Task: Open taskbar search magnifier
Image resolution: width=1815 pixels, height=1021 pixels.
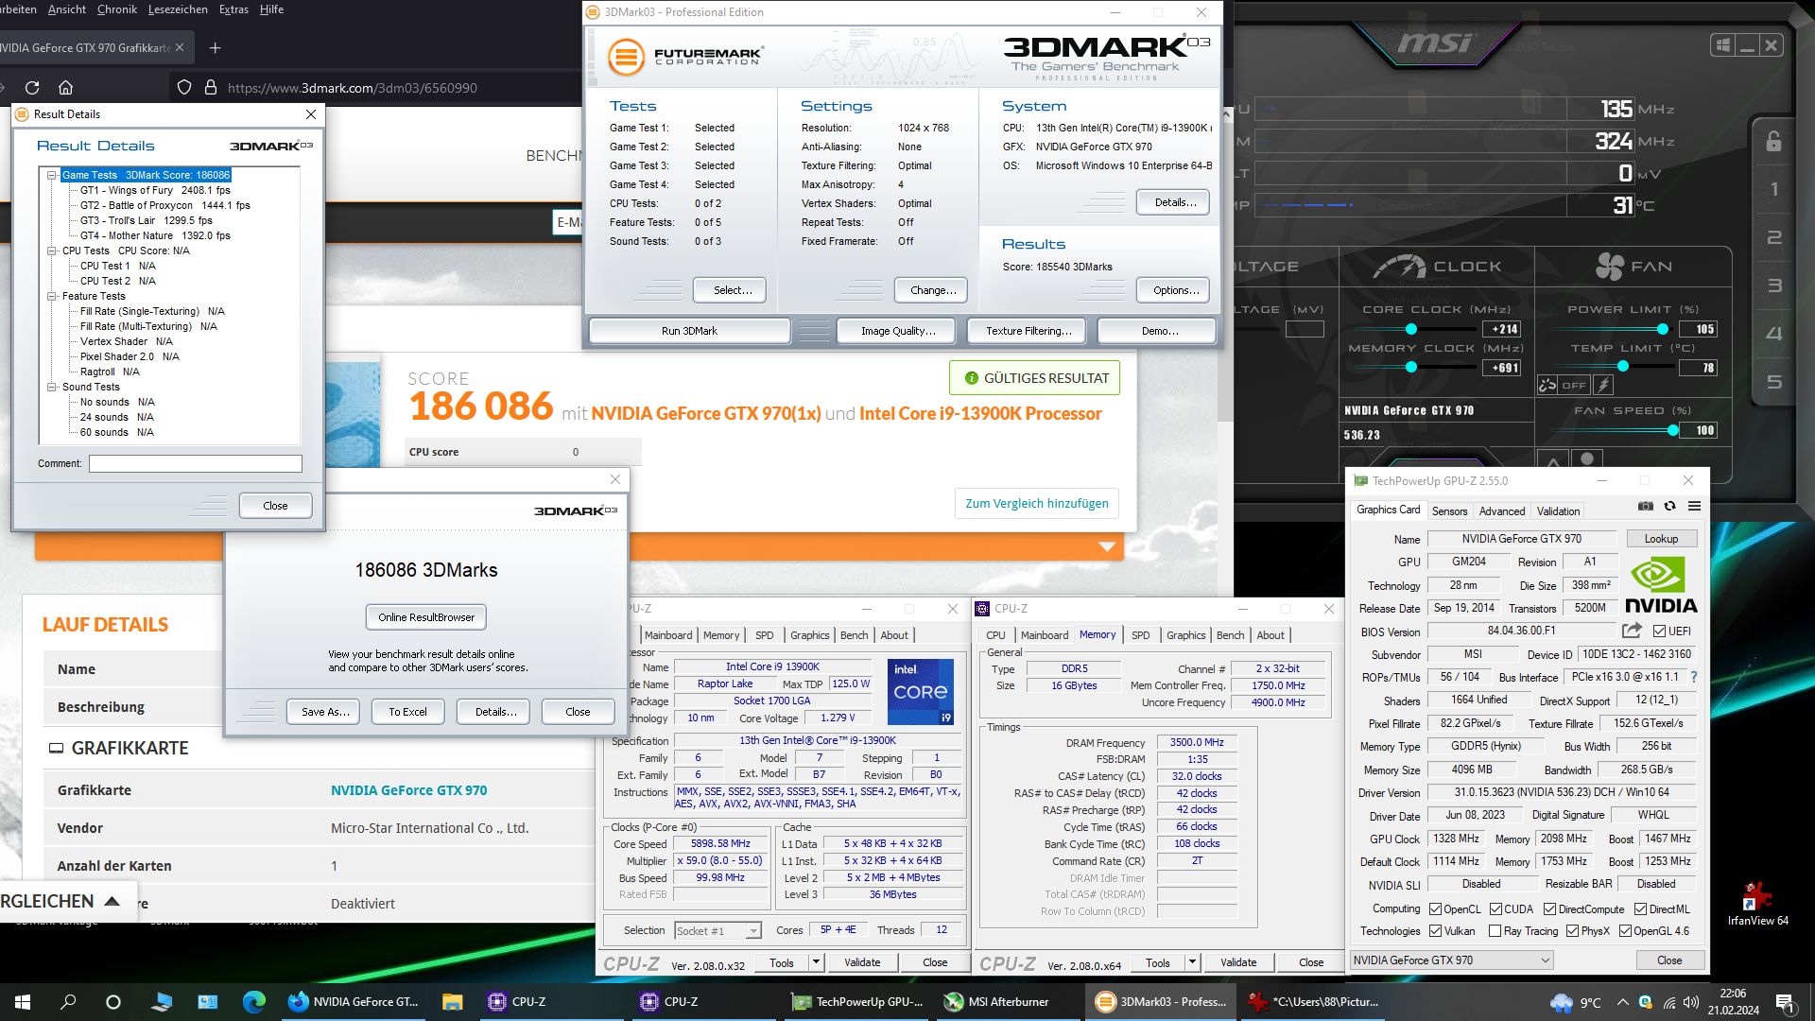Action: (x=68, y=1002)
